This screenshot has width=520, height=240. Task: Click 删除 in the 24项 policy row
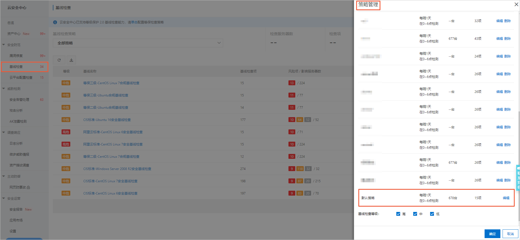coord(507,56)
